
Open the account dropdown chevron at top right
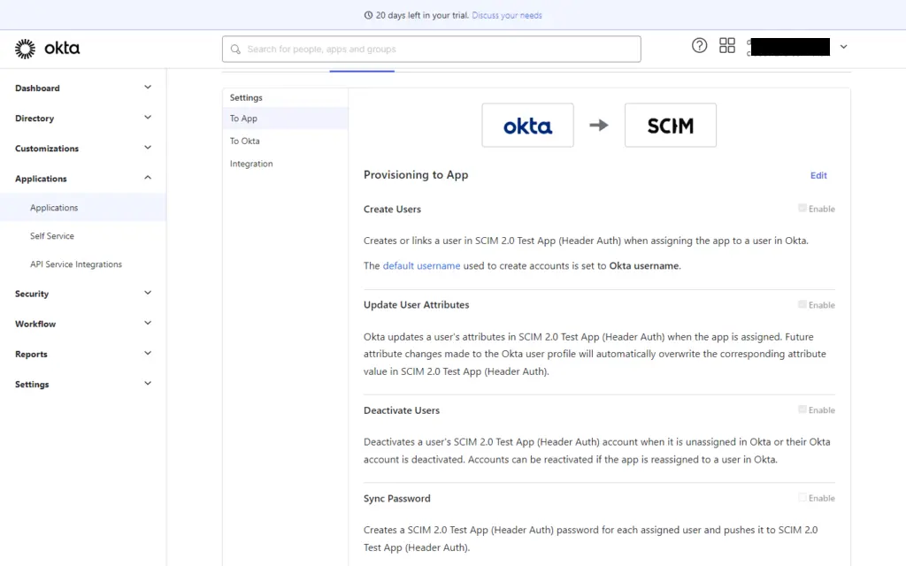(x=843, y=45)
